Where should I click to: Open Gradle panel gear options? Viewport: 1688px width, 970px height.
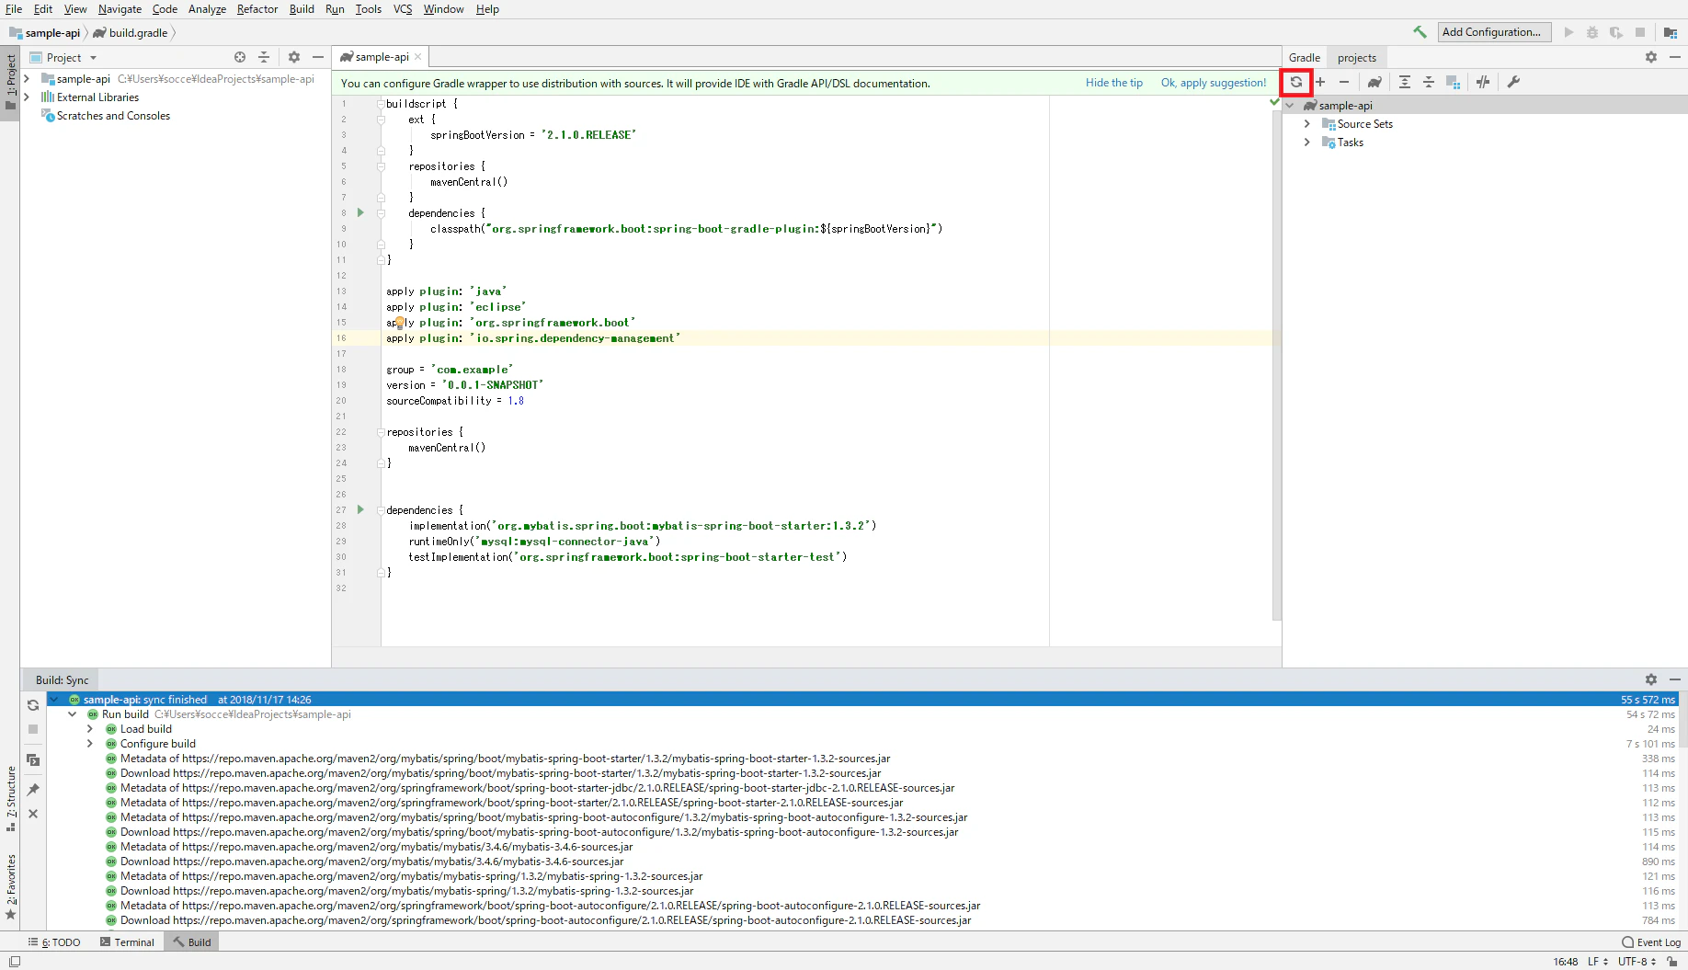coord(1651,57)
